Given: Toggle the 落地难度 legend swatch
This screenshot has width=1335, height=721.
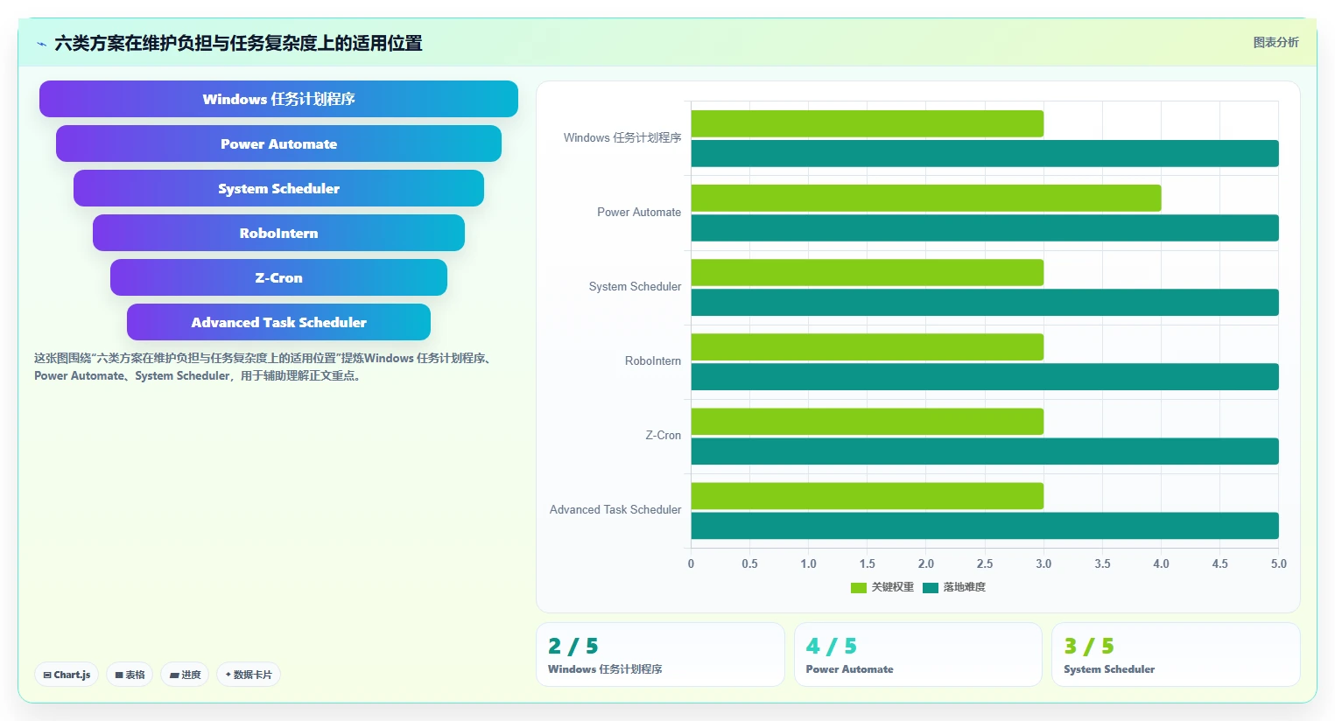Looking at the screenshot, I should [931, 587].
